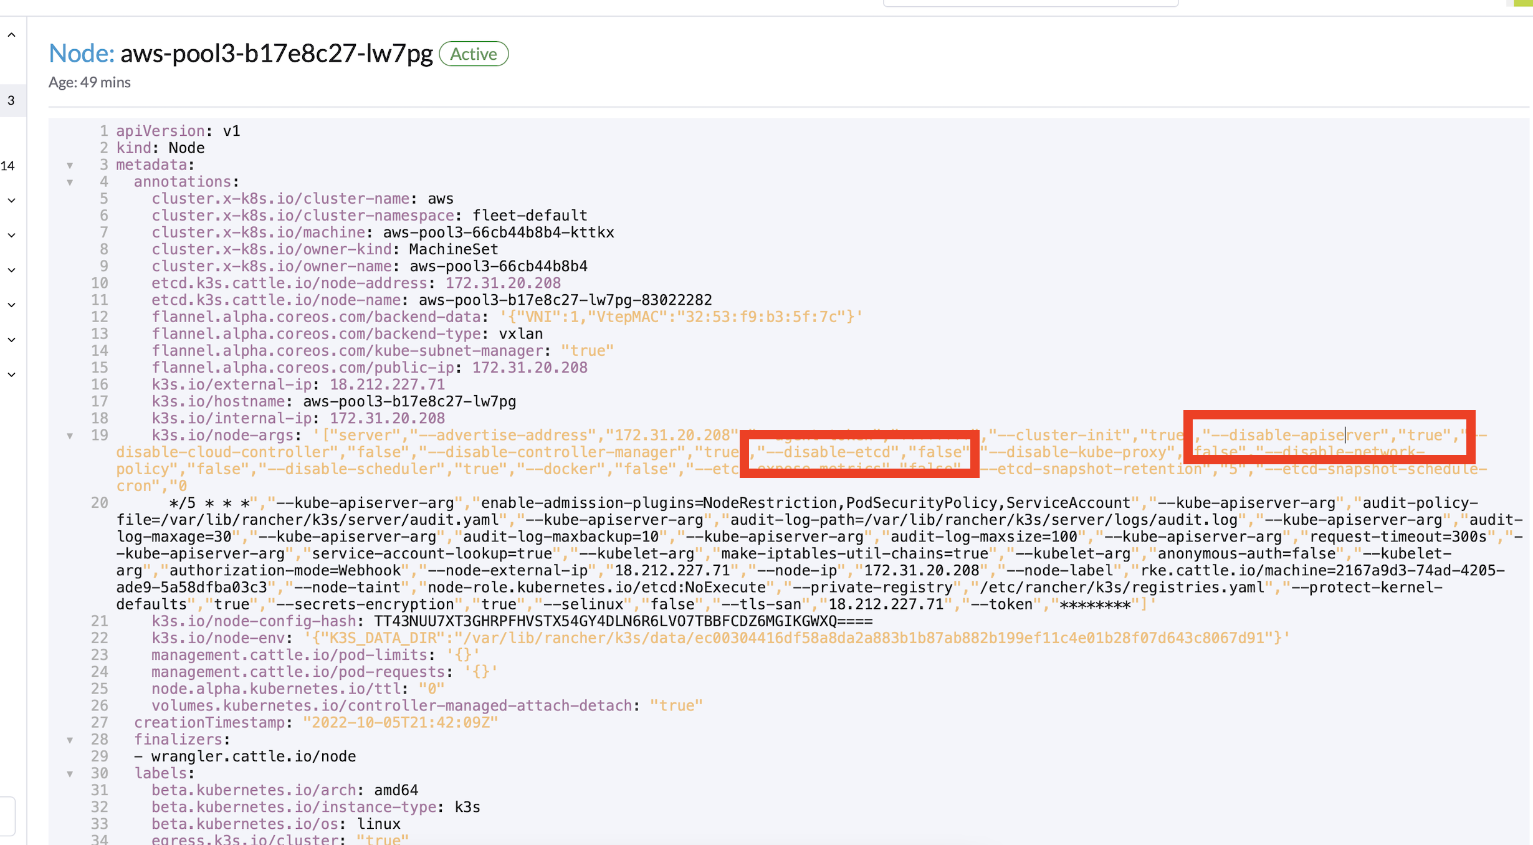Screen dimensions: 1533x845
Task: Collapse the labels section fold triangle
Action: point(70,773)
